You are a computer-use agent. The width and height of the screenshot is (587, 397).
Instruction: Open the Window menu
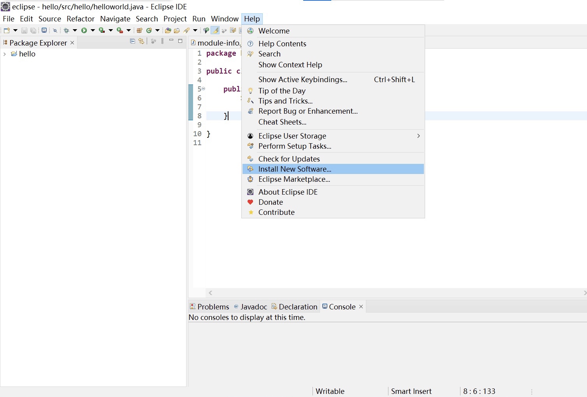tap(225, 19)
